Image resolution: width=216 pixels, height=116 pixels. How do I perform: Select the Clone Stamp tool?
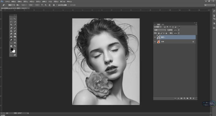[x=11, y=31]
